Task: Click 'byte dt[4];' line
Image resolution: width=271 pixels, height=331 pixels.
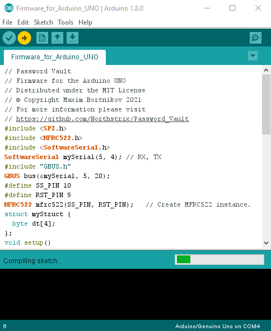Action: pos(34,223)
